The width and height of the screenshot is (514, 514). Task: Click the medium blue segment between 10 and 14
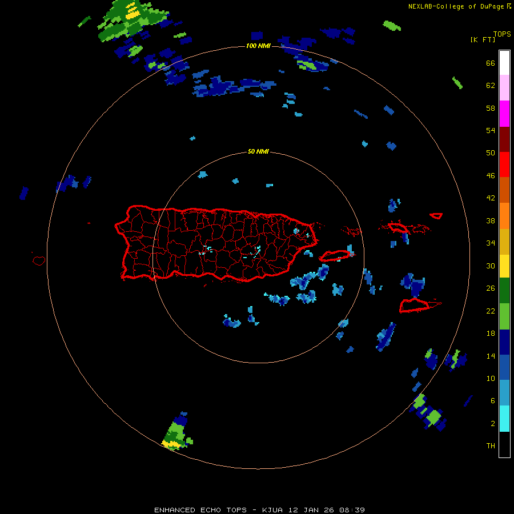tap(504, 367)
